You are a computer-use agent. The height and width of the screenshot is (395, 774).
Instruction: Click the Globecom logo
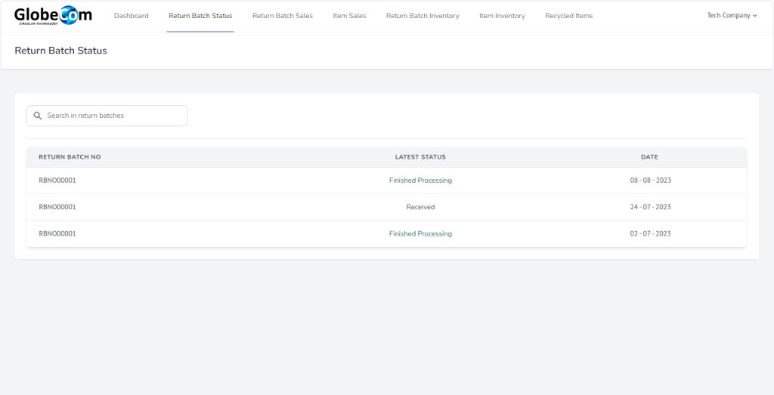pyautogui.click(x=53, y=15)
